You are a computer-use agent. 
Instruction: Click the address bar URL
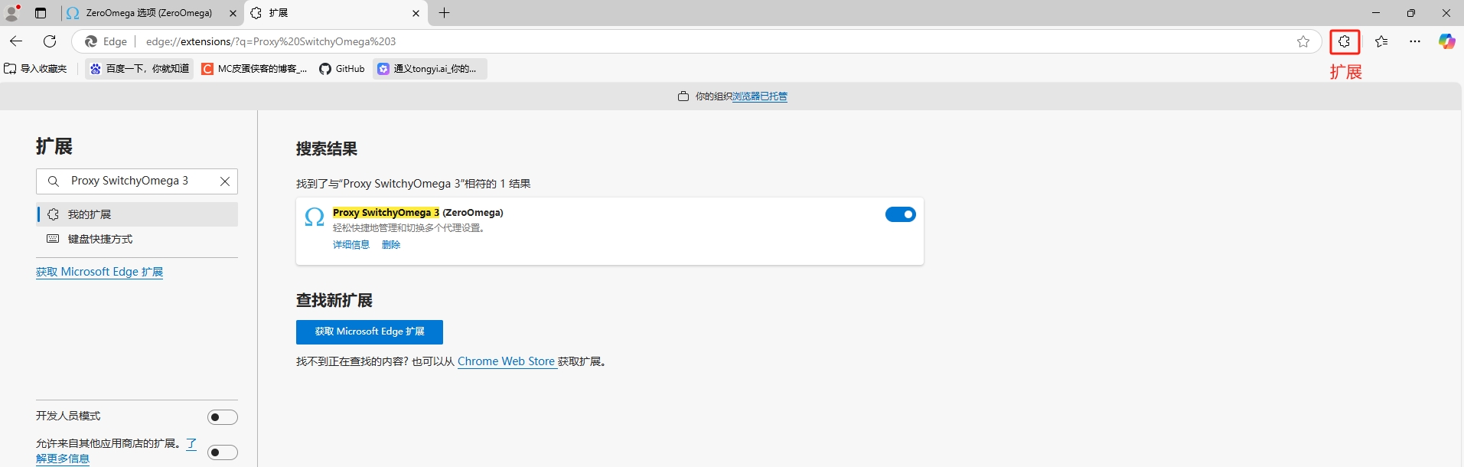click(x=271, y=41)
